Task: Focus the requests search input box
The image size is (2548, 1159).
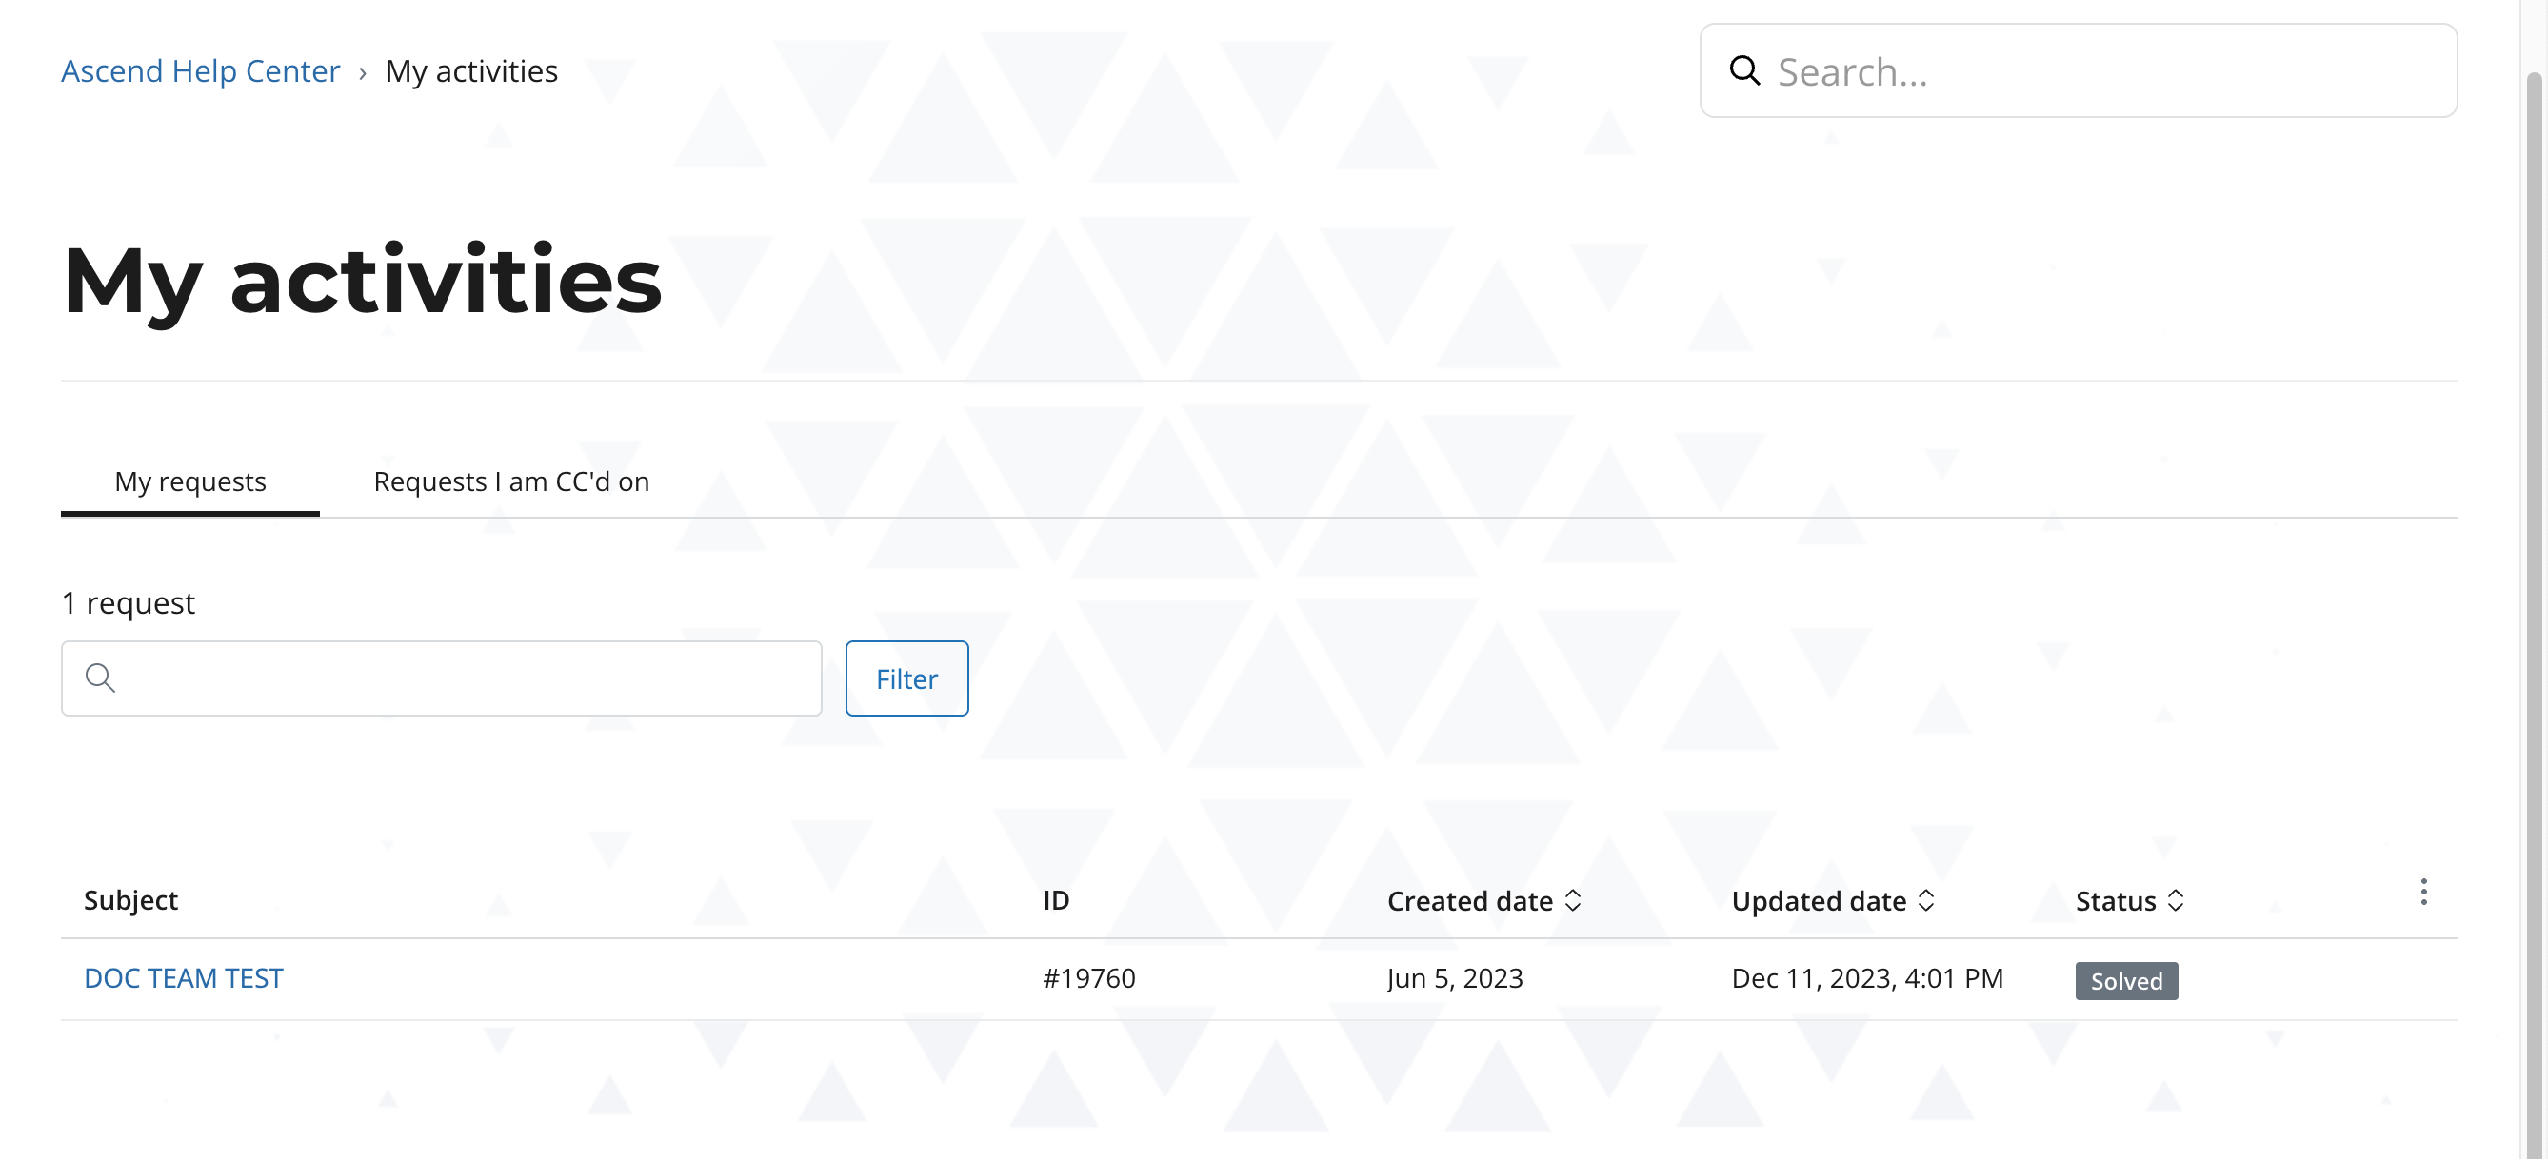Action: [441, 678]
